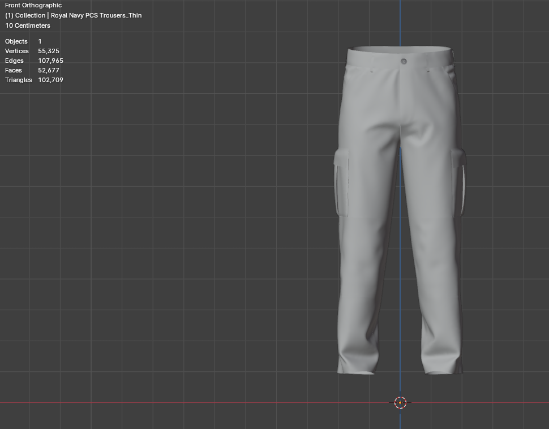Click the face count value '52,677'
This screenshot has height=429, width=549.
(49, 70)
